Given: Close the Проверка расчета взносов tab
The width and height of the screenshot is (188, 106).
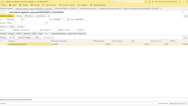Looking at the screenshot, I should 97,9.
